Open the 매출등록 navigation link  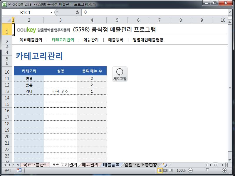(x=116, y=40)
